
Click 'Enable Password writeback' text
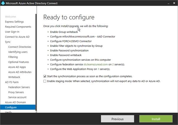point(66,55)
